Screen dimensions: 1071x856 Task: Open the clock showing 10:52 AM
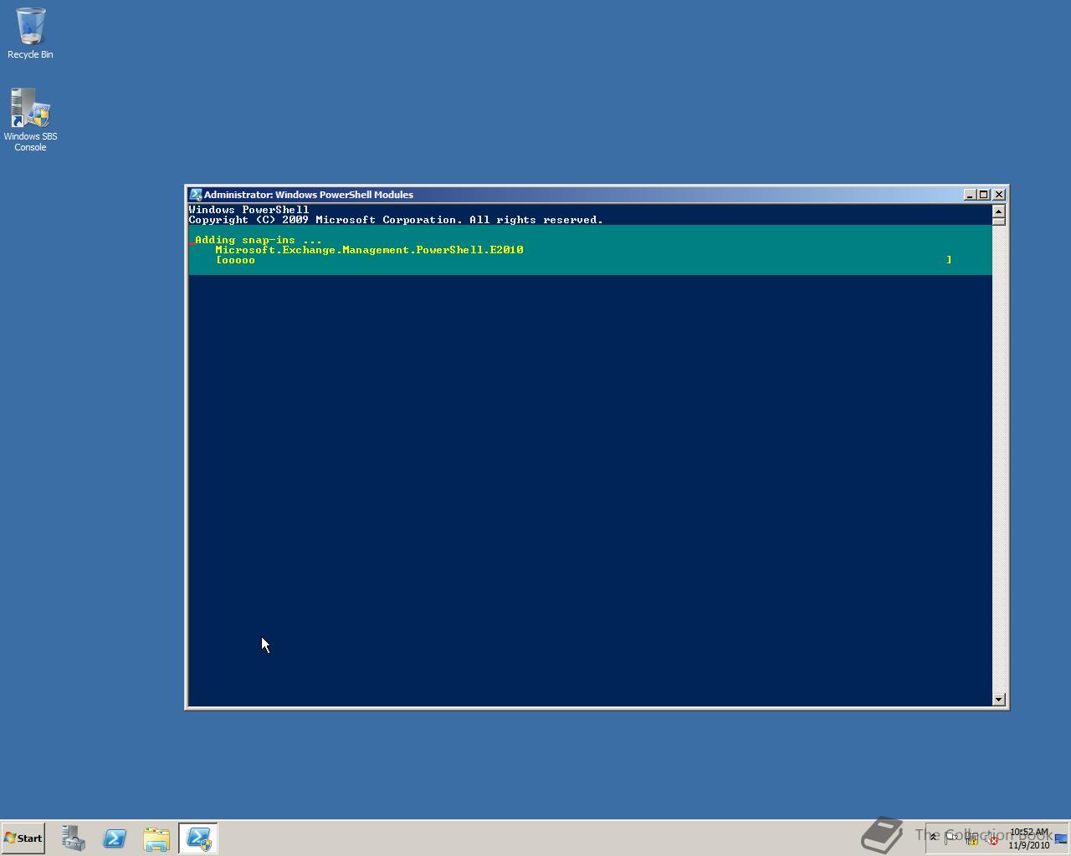click(x=1029, y=838)
